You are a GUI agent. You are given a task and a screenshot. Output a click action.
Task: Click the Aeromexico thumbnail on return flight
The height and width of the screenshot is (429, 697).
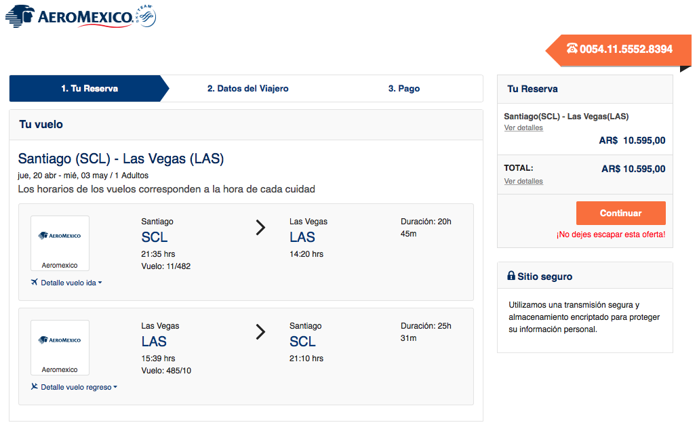(60, 347)
